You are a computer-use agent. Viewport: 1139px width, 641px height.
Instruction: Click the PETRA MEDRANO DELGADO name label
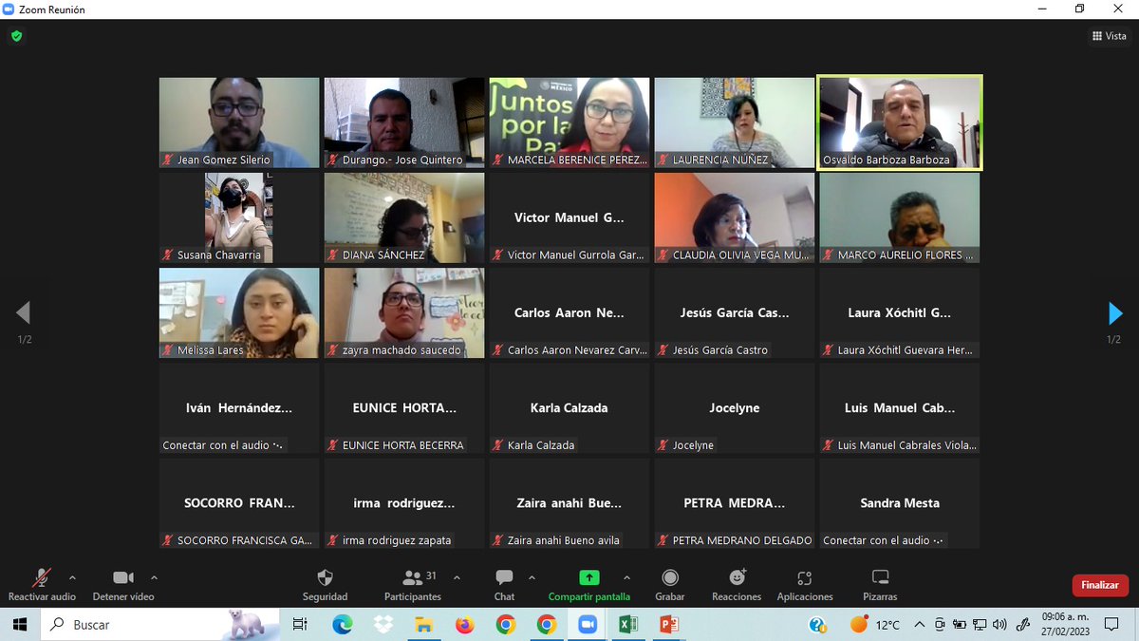[735, 540]
